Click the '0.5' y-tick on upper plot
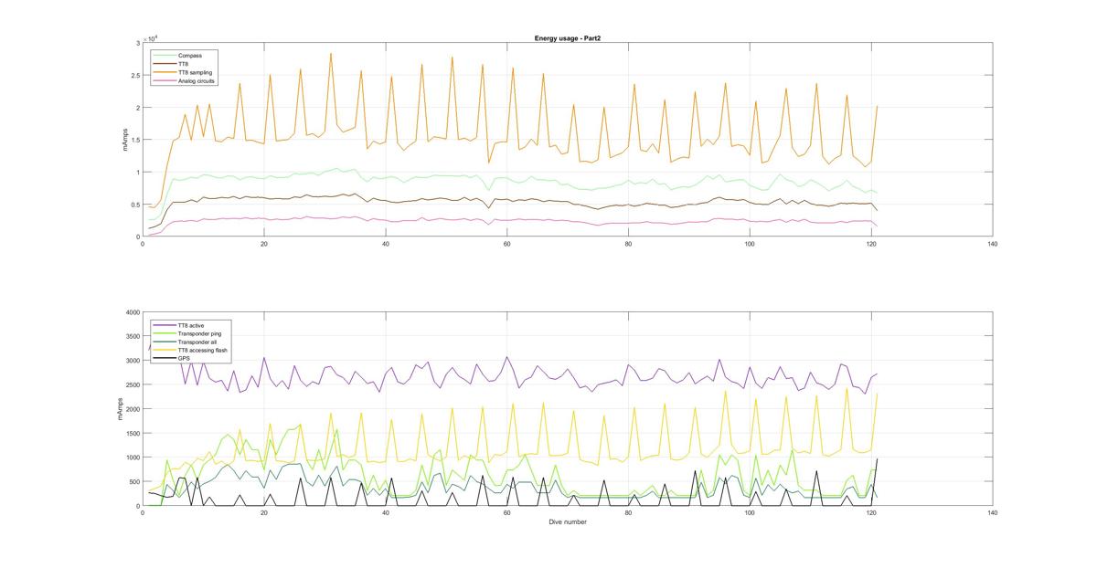The image size is (1097, 568). tap(134, 205)
